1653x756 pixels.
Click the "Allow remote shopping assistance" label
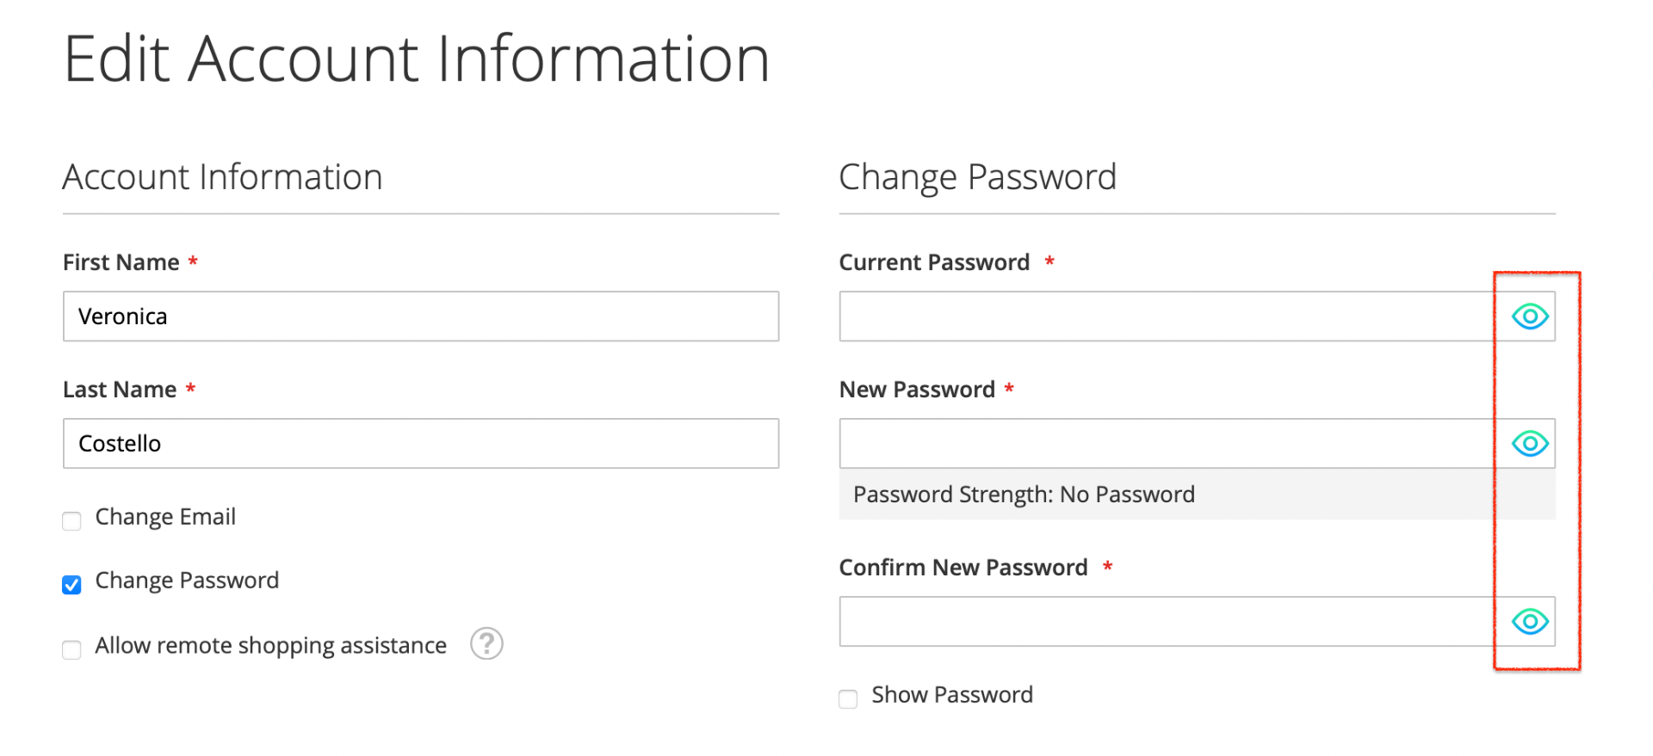(270, 645)
